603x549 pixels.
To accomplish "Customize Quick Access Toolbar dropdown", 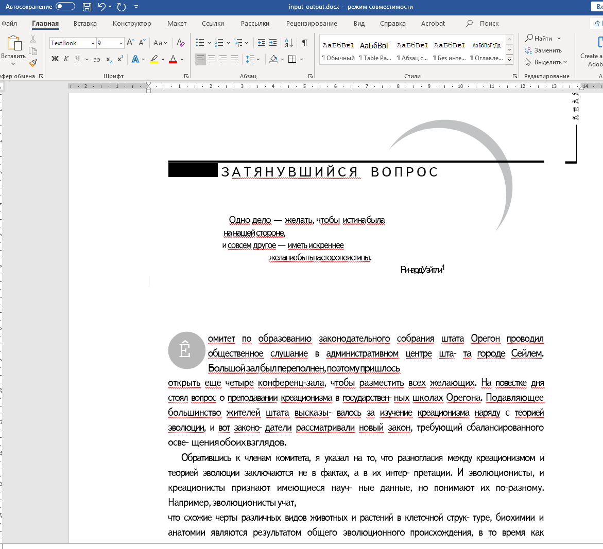I will pos(136,7).
